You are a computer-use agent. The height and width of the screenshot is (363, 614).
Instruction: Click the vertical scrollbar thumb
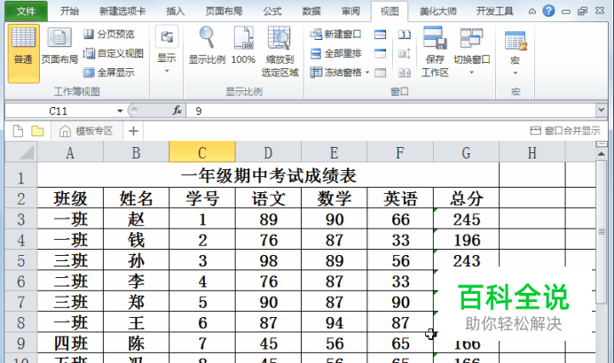pos(602,232)
